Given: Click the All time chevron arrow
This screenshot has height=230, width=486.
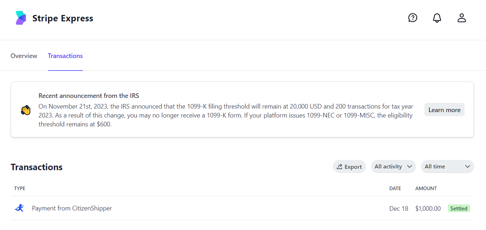Looking at the screenshot, I should (x=467, y=167).
